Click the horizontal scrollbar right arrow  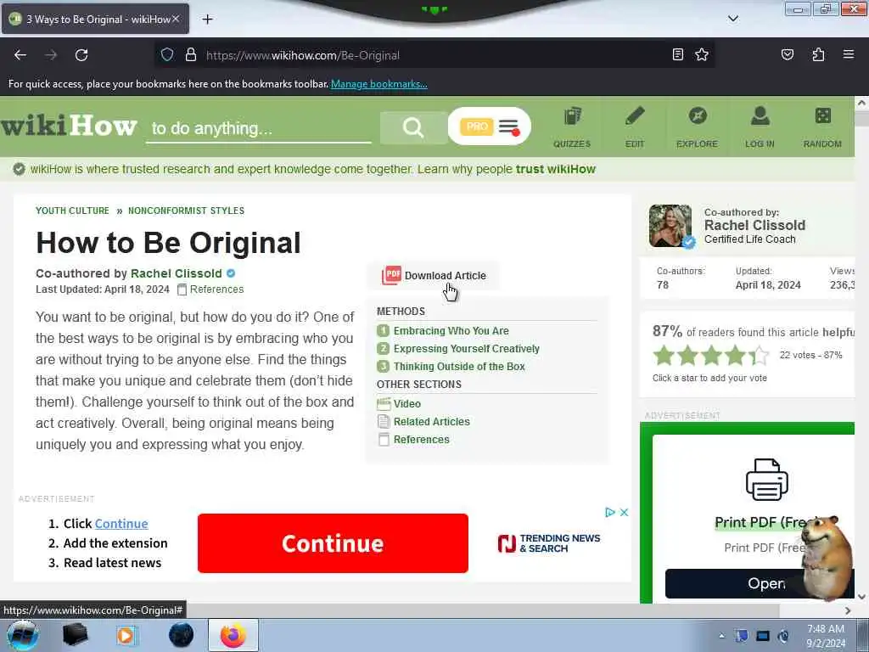(x=848, y=610)
